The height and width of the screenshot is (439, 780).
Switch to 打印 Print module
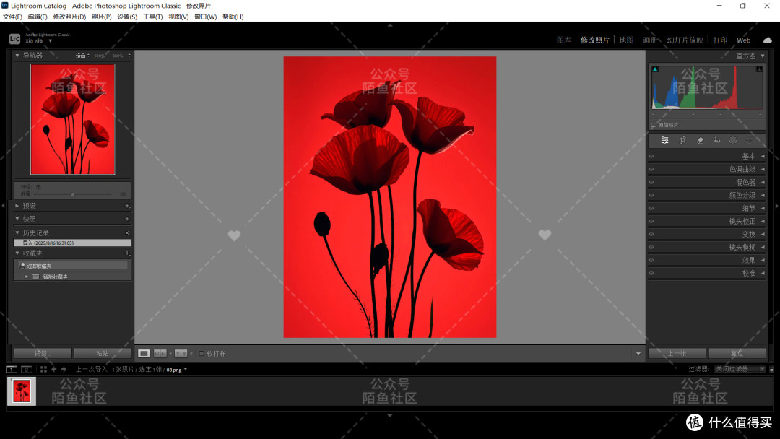point(720,40)
